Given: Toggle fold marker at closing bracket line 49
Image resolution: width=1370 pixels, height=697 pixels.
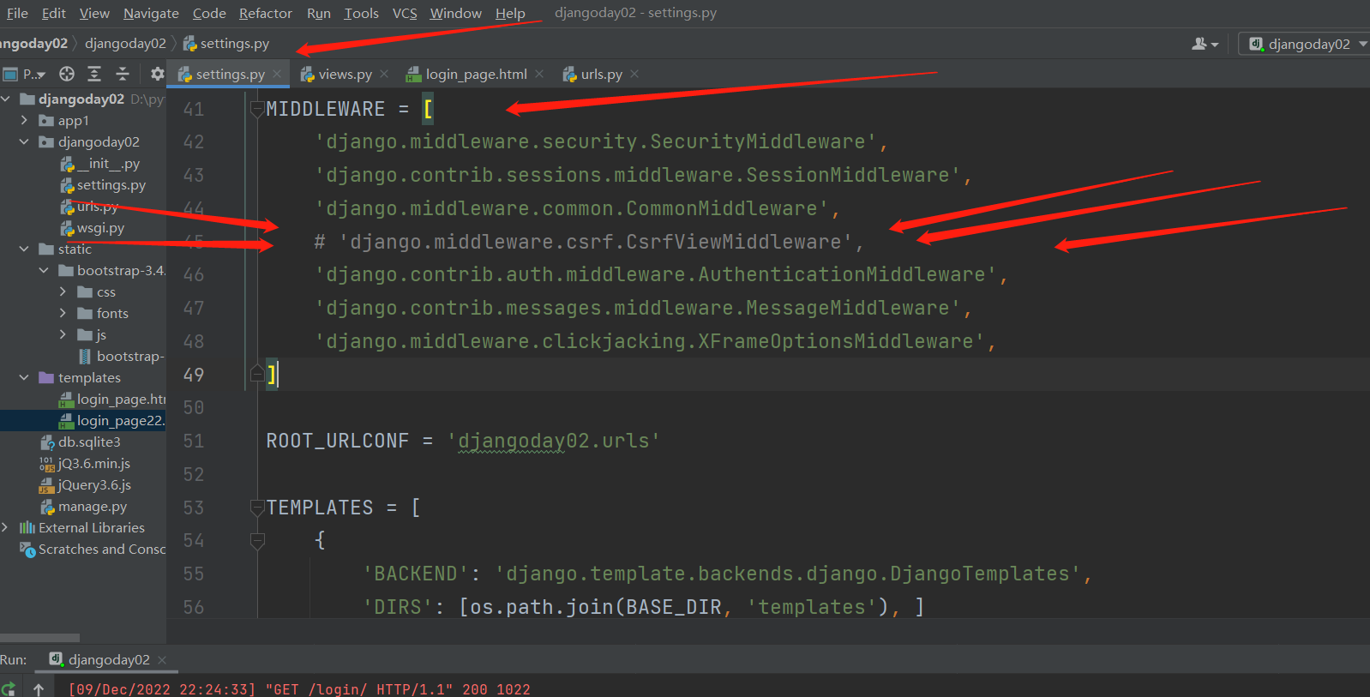Looking at the screenshot, I should pos(256,374).
